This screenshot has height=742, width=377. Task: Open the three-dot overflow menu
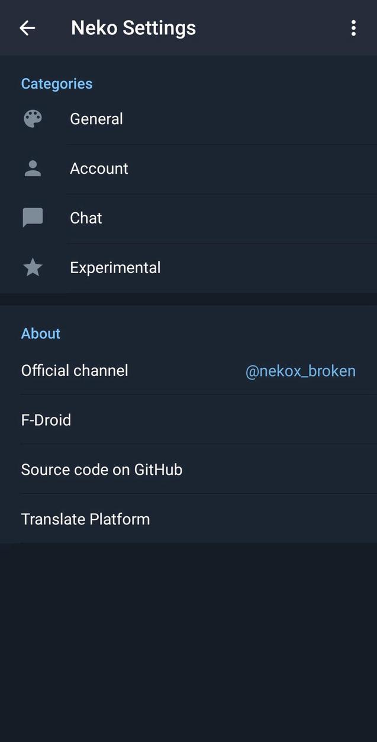pyautogui.click(x=353, y=28)
